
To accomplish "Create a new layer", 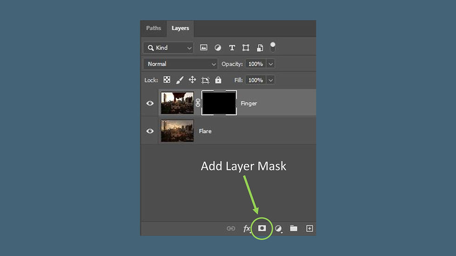I will point(310,229).
